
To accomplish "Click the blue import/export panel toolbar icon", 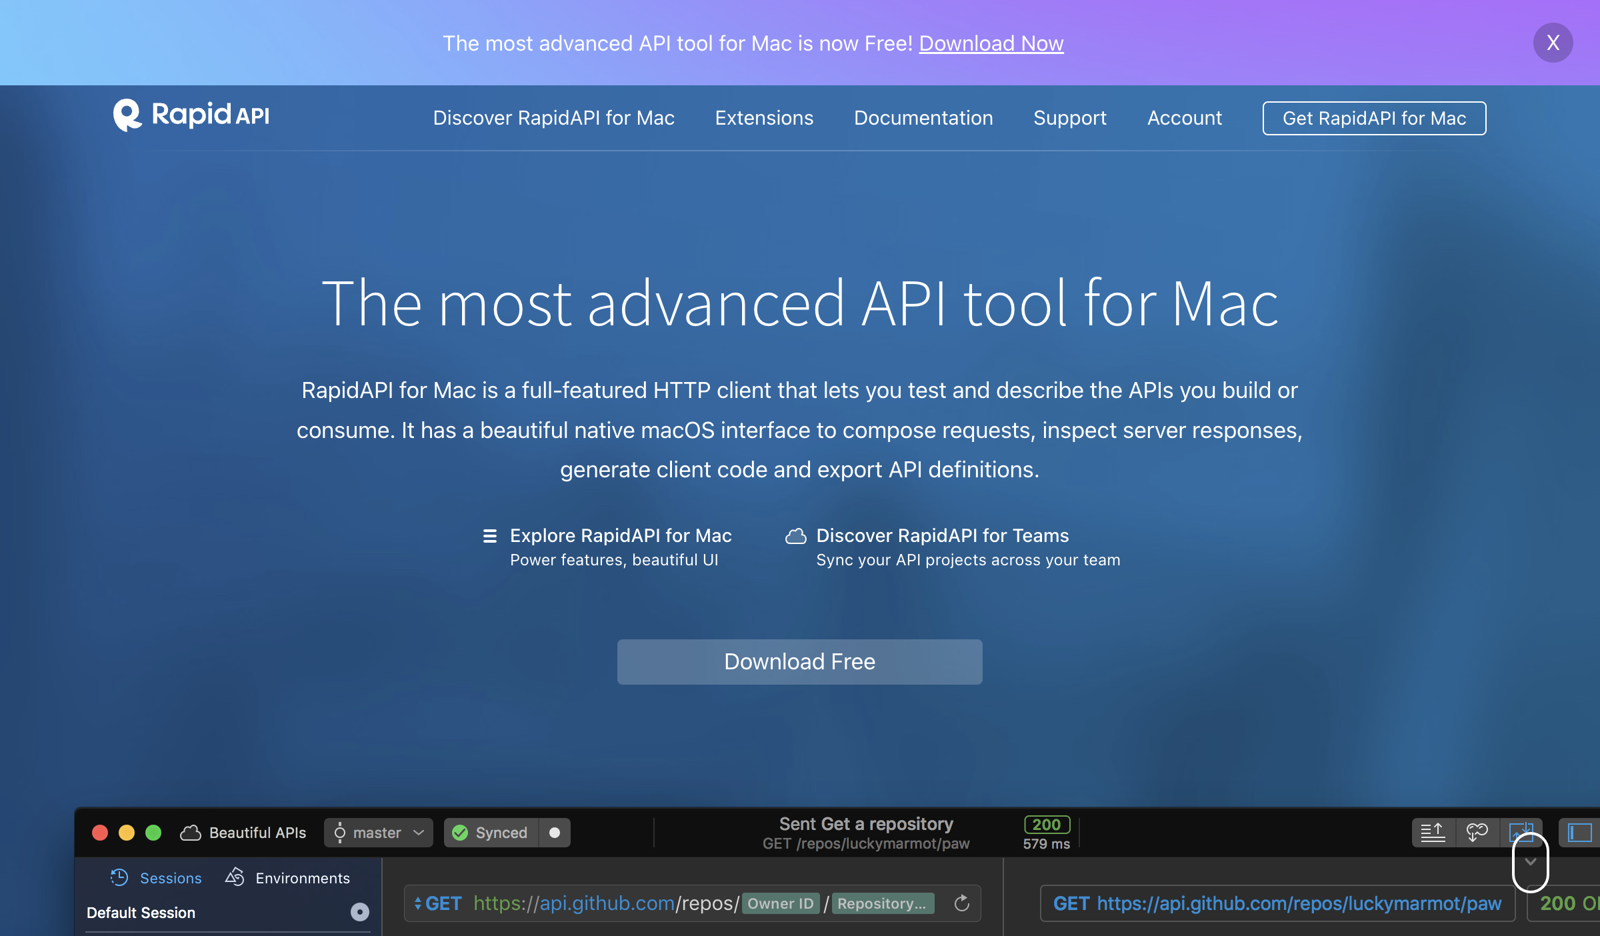I will [1521, 832].
